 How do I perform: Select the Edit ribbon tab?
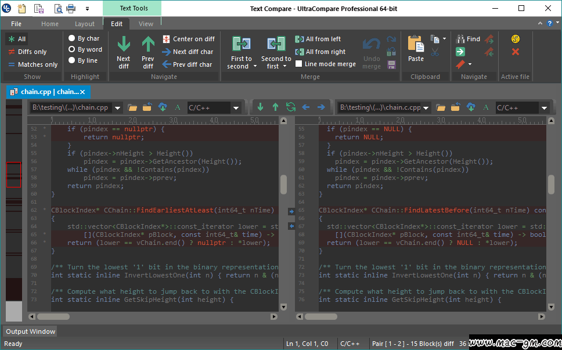(117, 24)
